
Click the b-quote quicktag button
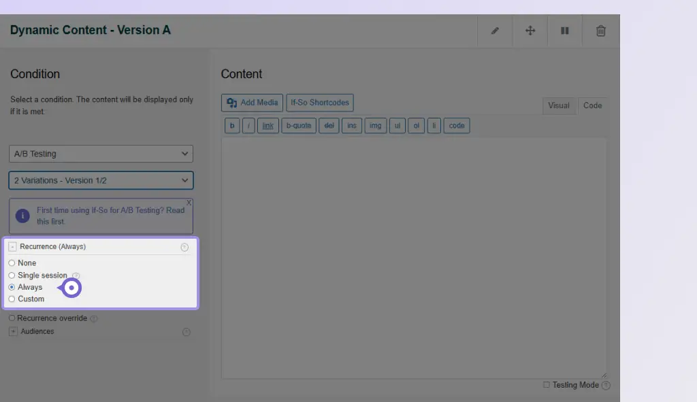pyautogui.click(x=299, y=126)
